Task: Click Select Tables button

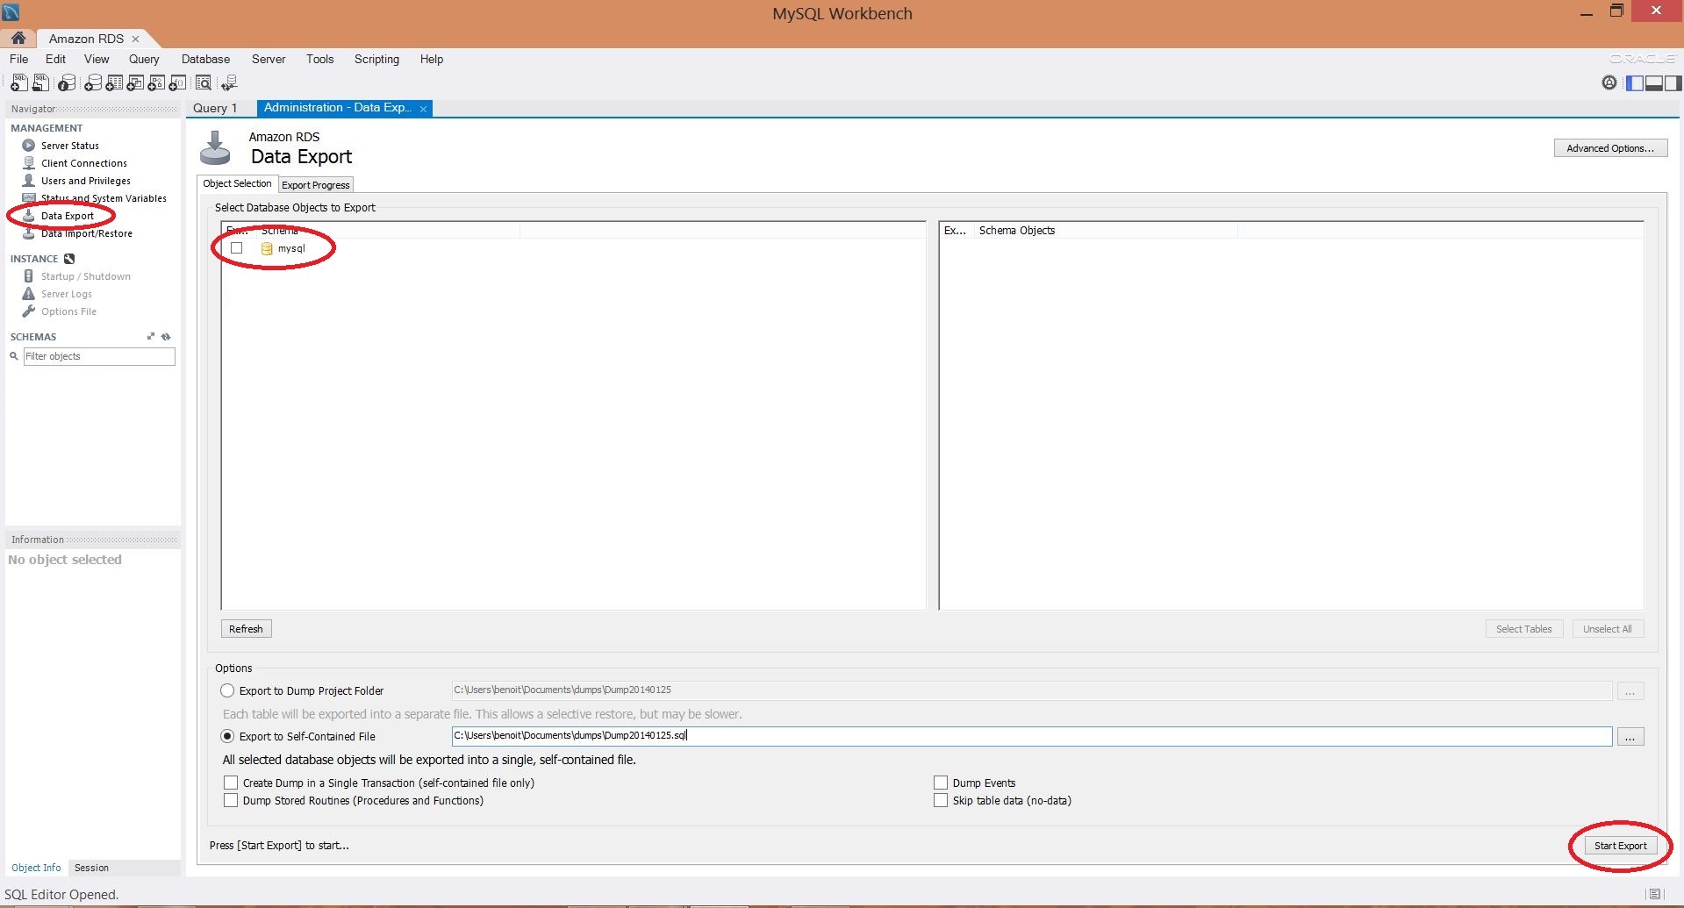Action: click(1523, 629)
